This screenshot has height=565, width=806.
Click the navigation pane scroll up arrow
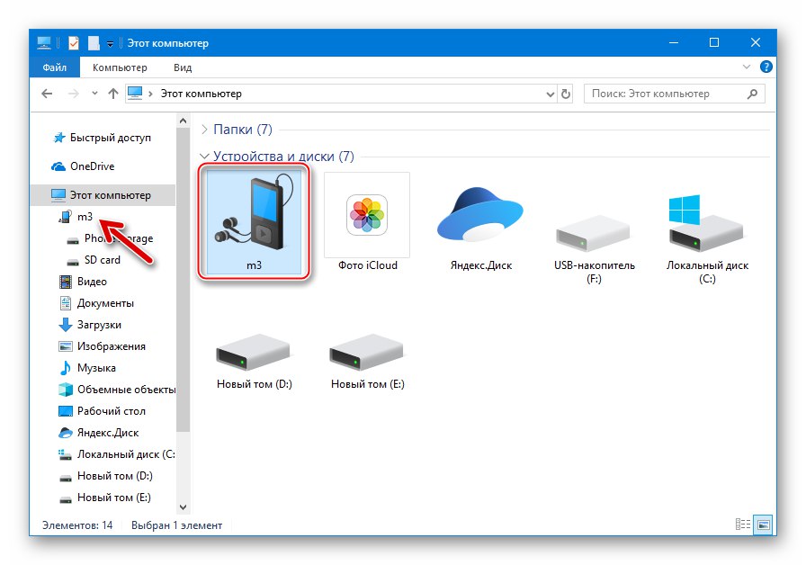click(183, 121)
